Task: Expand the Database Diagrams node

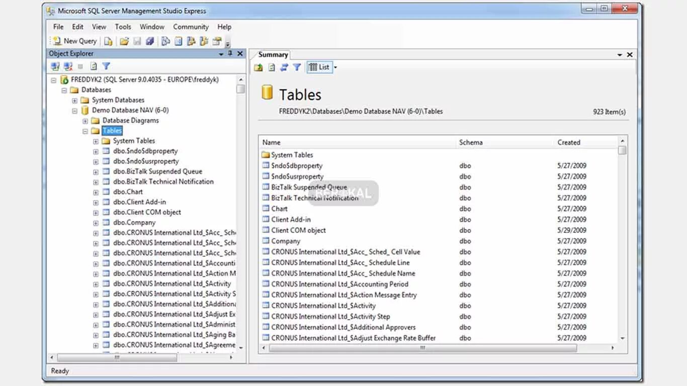Action: click(85, 121)
